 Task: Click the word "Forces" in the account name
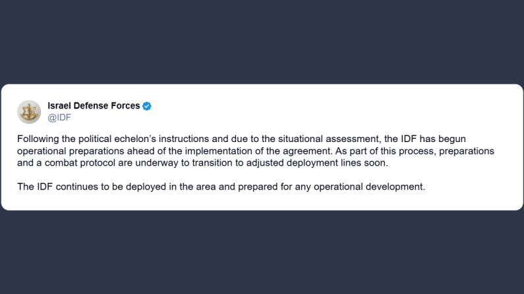[x=124, y=106]
